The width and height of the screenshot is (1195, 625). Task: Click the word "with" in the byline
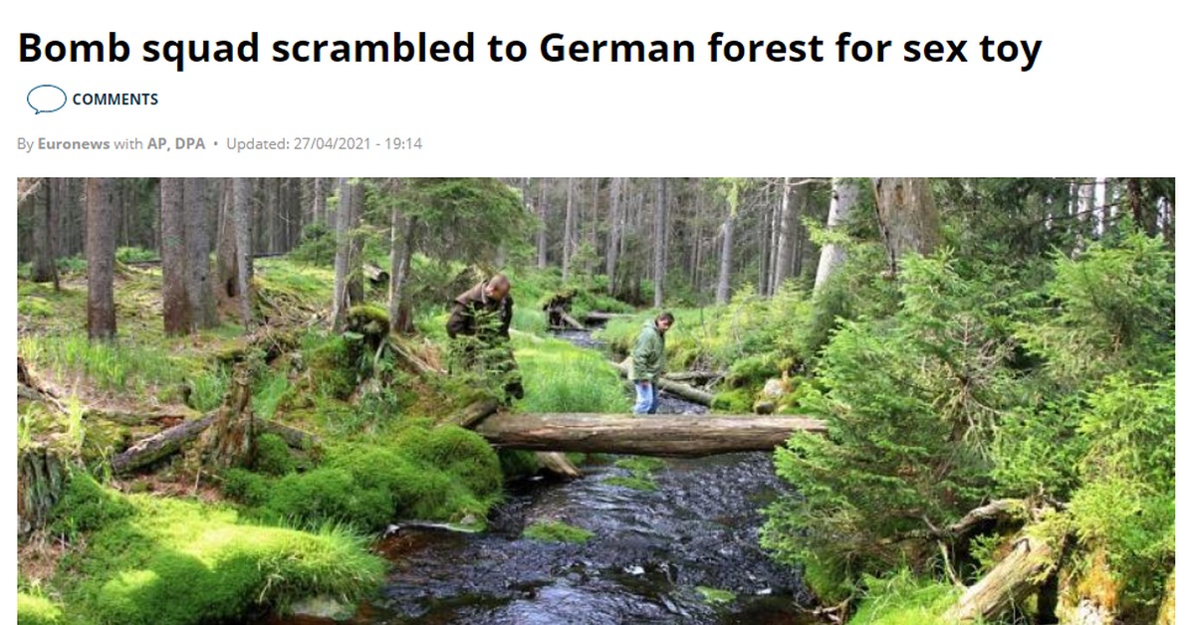[x=128, y=144]
